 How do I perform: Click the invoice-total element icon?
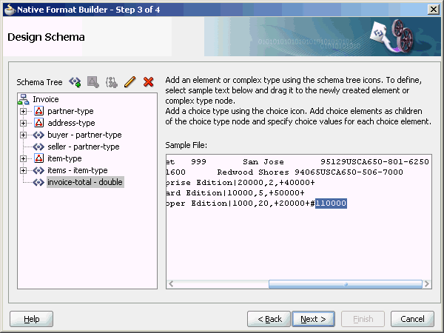(x=38, y=182)
